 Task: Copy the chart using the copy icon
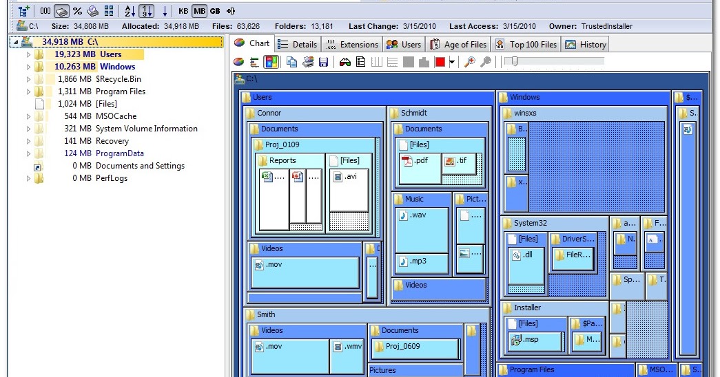pyautogui.click(x=291, y=61)
